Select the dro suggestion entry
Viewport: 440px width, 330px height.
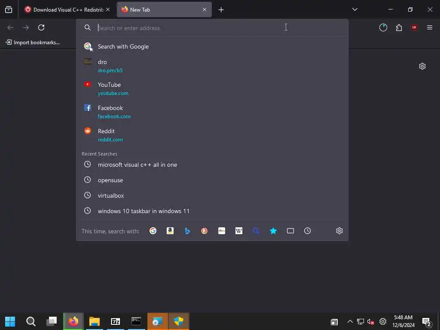(x=212, y=66)
